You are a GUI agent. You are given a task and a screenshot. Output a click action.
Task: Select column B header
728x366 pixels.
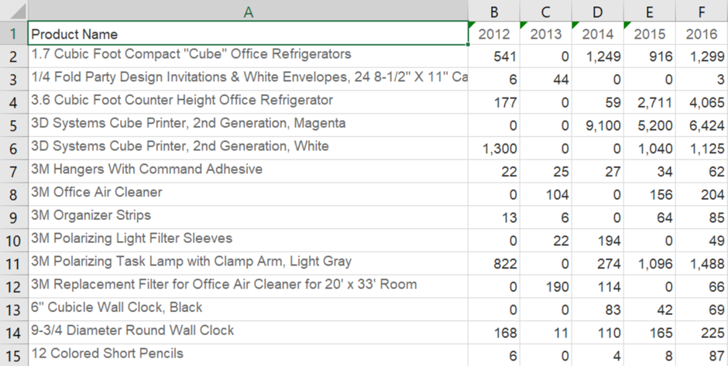[x=494, y=11]
